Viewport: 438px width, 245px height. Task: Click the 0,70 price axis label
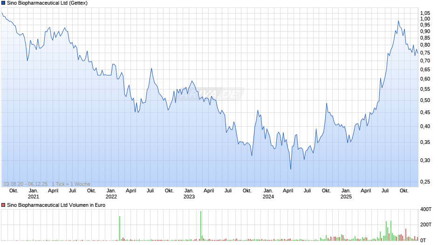pyautogui.click(x=425, y=61)
